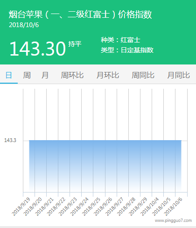
Task: Select the 日 daily tab
Action: (9, 75)
